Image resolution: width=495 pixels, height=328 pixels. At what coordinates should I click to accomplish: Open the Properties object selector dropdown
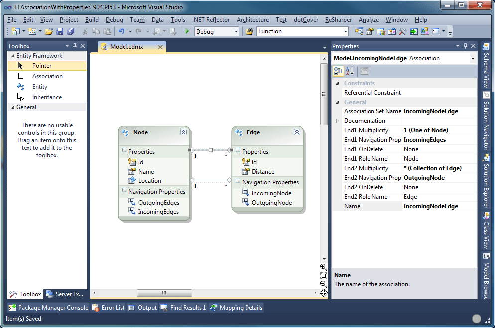[x=473, y=58]
